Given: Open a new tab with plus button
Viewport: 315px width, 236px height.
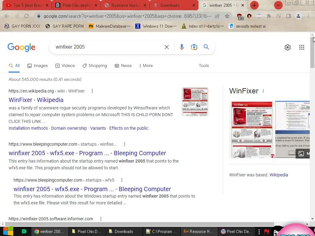Looking at the screenshot, I should [x=254, y=6].
